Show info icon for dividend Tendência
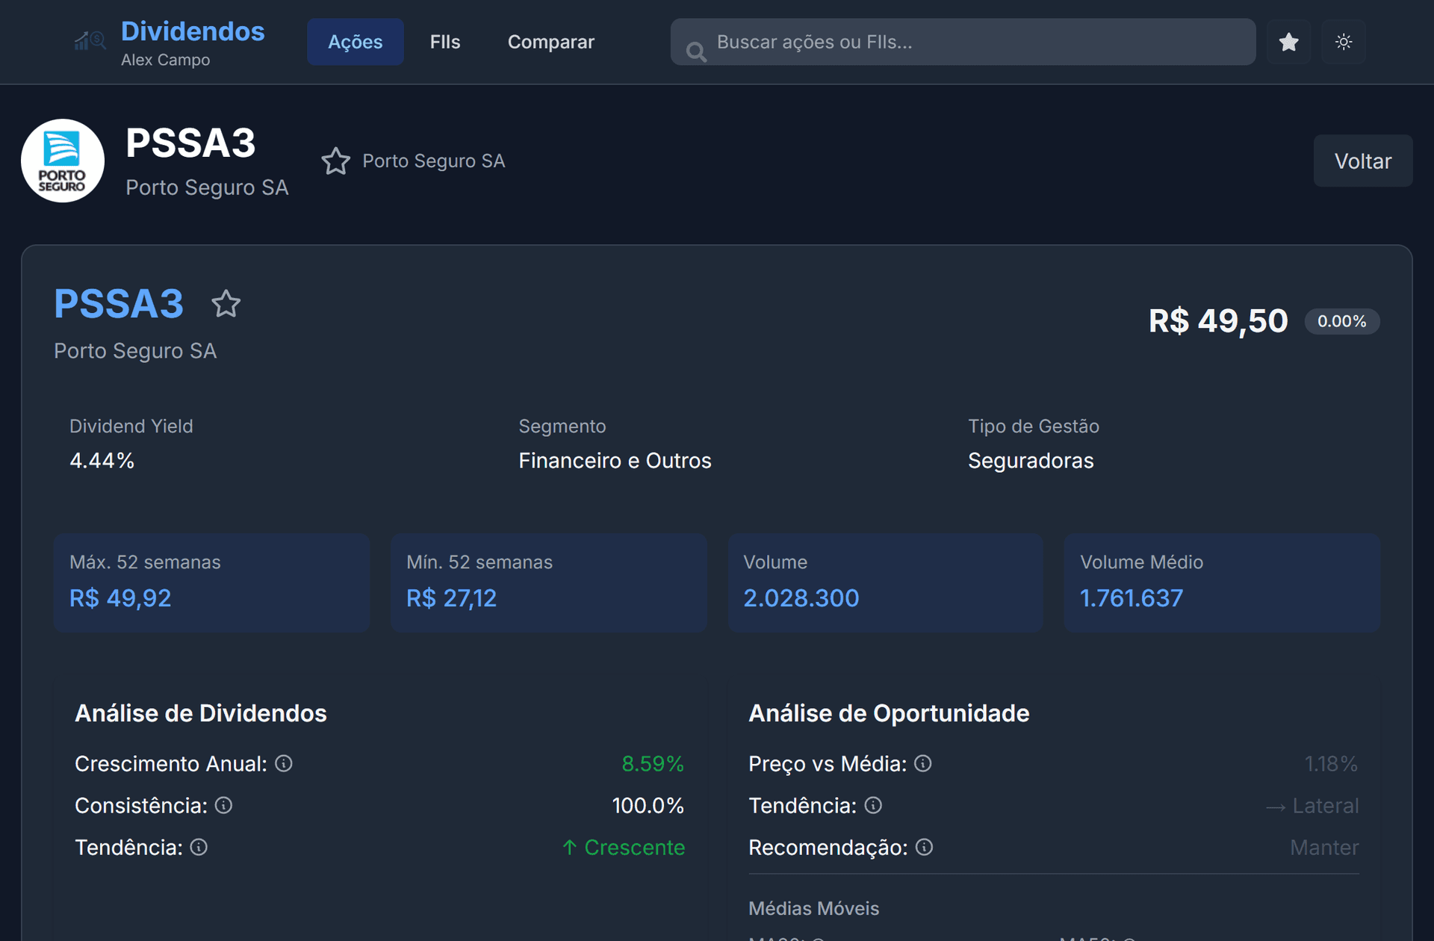The width and height of the screenshot is (1434, 941). click(199, 847)
